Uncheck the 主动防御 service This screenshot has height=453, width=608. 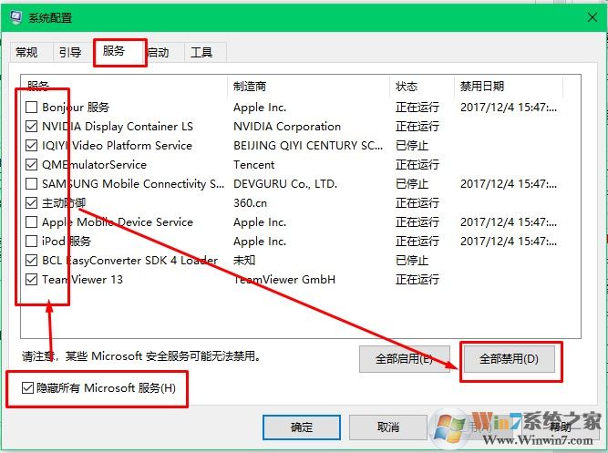[31, 202]
